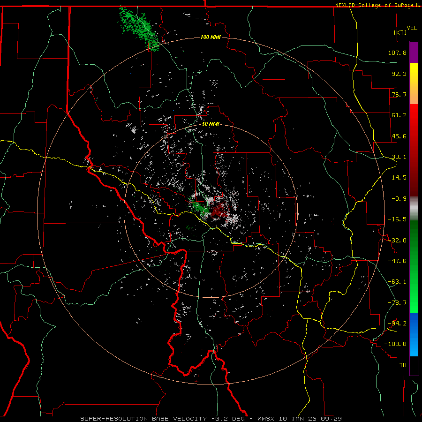422x422 pixels.
Task: Click the red outbound velocity area near radar center
Action: pyautogui.click(x=219, y=211)
